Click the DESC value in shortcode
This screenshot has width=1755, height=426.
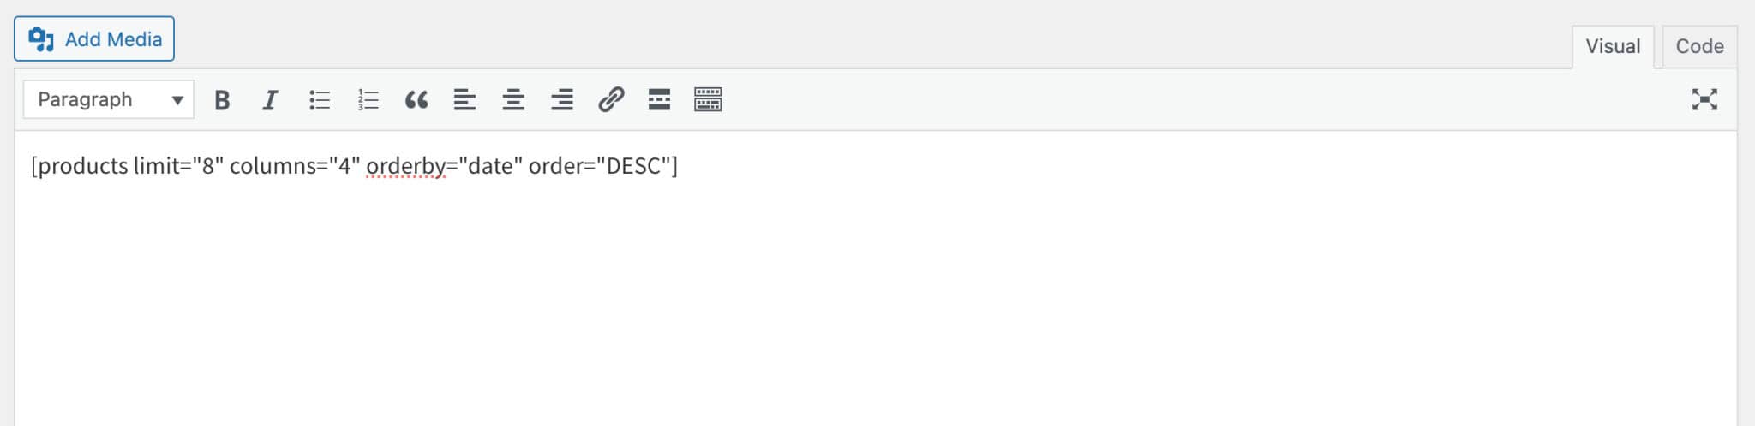(x=633, y=166)
